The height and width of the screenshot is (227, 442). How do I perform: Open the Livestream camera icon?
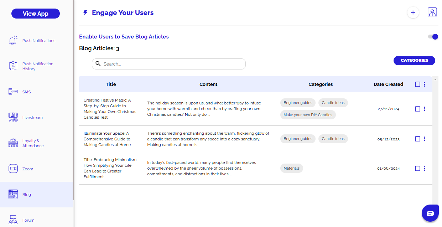tap(13, 118)
